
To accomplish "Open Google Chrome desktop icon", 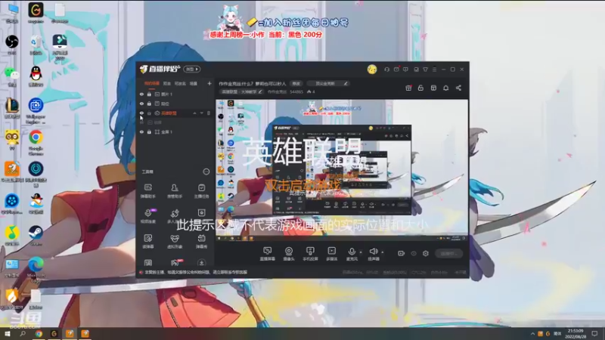I will click(x=36, y=142).
